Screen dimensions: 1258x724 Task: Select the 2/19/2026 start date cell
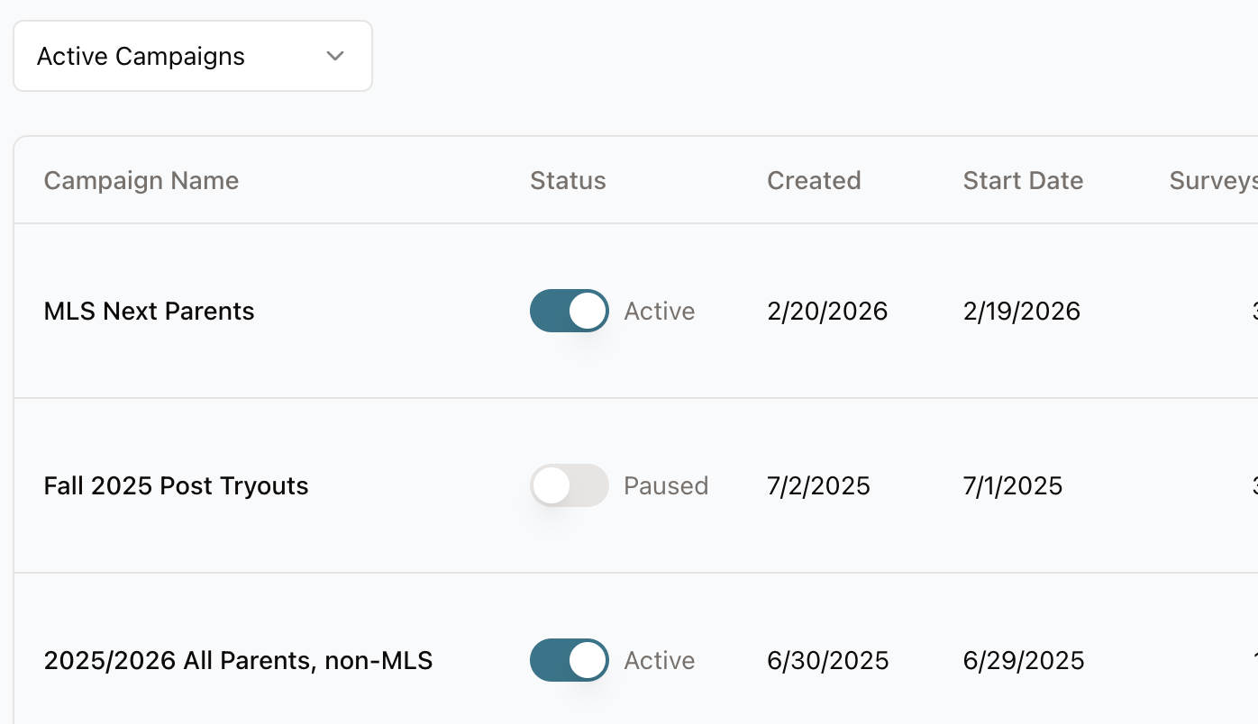click(1022, 311)
